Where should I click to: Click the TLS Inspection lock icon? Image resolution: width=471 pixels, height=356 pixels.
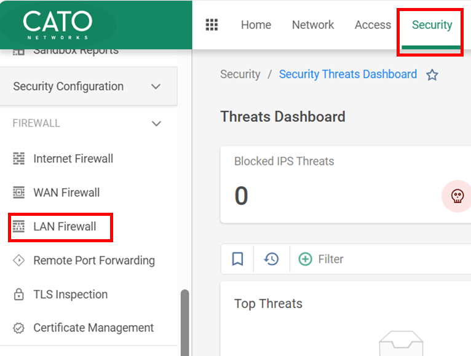click(x=18, y=295)
